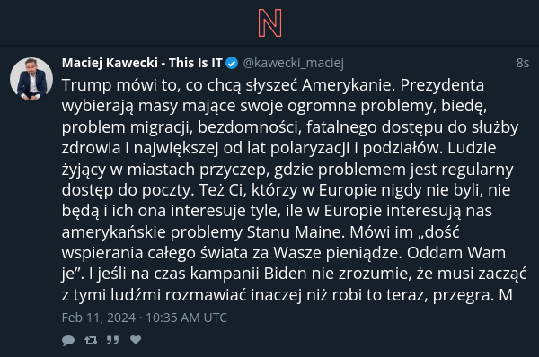The image size is (539, 357).
Task: Click the blue verified checkmark badge
Action: click(x=232, y=63)
